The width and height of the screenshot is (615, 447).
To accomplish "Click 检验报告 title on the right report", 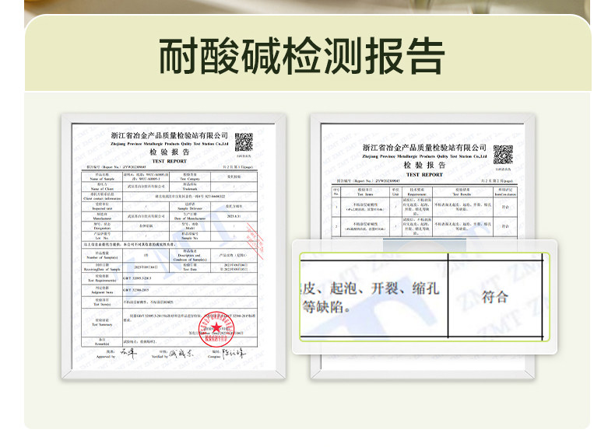I will point(424,165).
